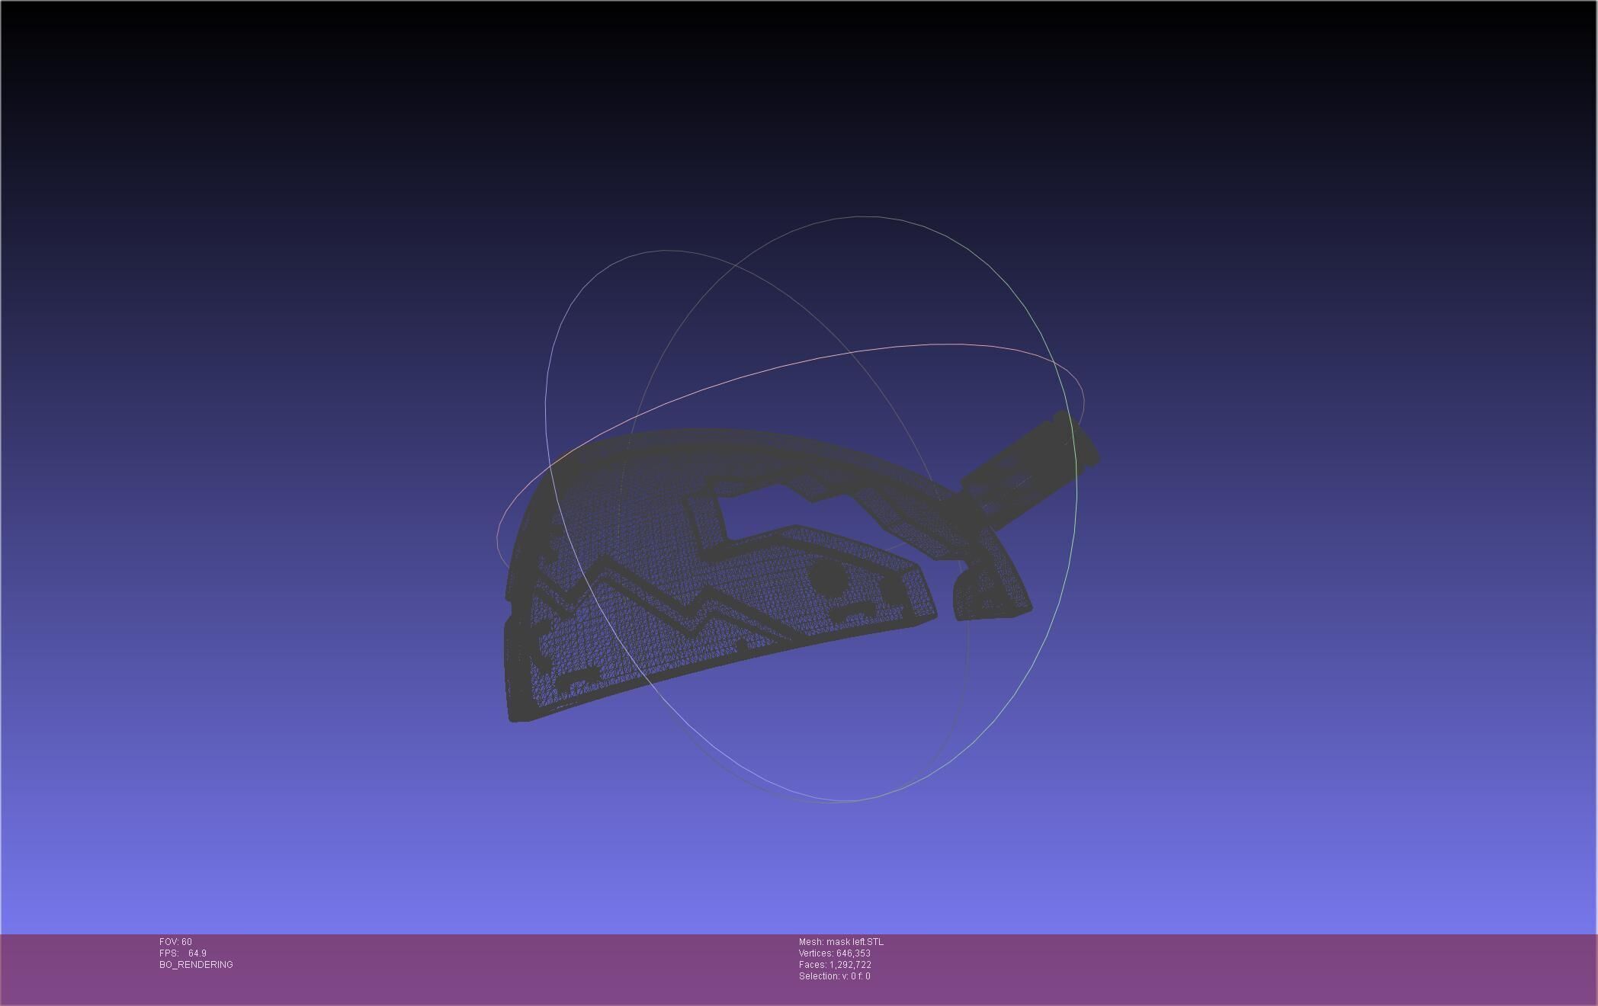Viewport: 1598px width, 1006px height.
Task: Click the Vertices: 646,353 count
Action: 834,953
